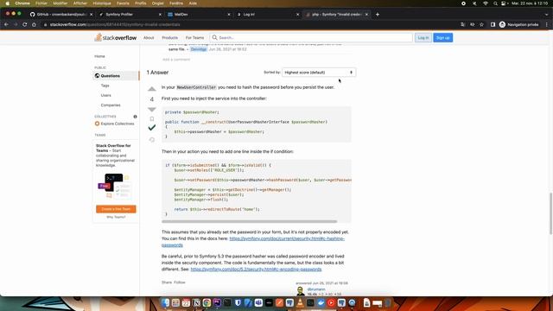Go back to the previous page

point(6,25)
